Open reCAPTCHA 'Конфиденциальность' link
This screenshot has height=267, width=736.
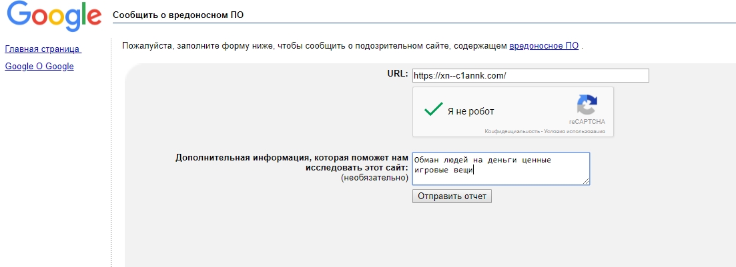tap(512, 132)
